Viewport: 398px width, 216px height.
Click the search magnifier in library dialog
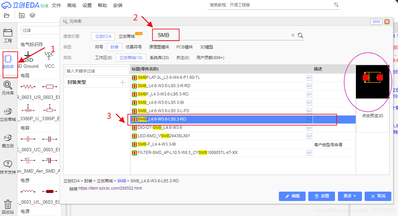(x=300, y=35)
